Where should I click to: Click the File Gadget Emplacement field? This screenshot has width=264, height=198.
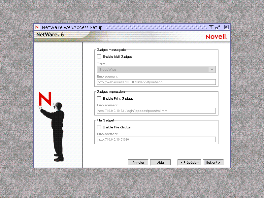[x=156, y=139]
